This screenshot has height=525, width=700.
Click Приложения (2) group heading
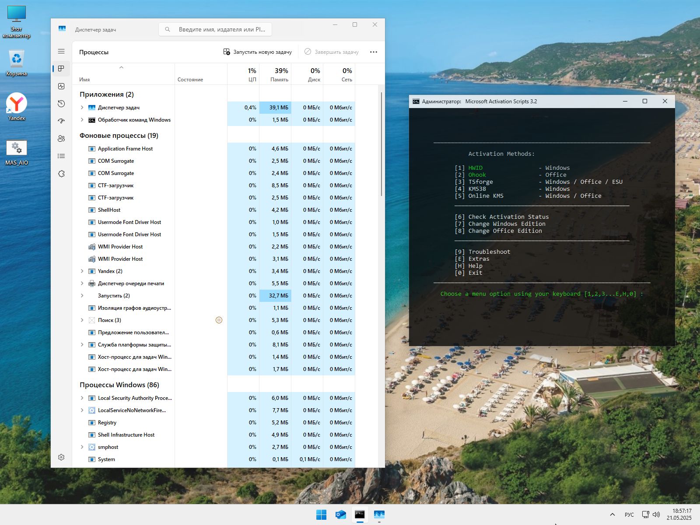click(107, 94)
